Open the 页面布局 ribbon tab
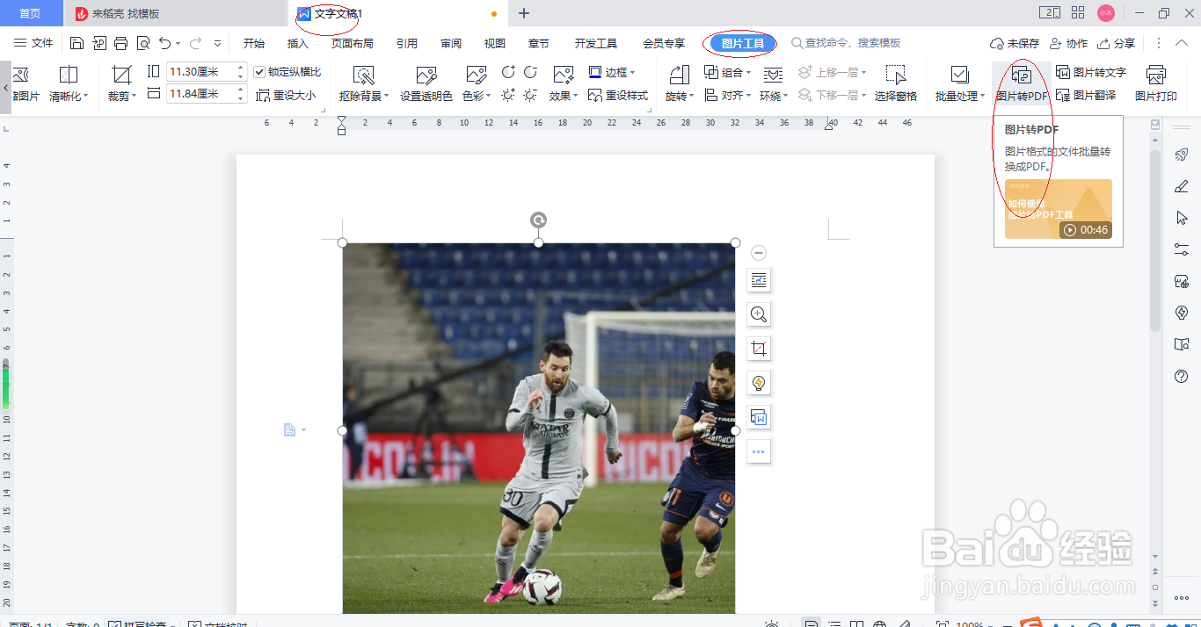This screenshot has height=627, width=1201. click(x=352, y=43)
